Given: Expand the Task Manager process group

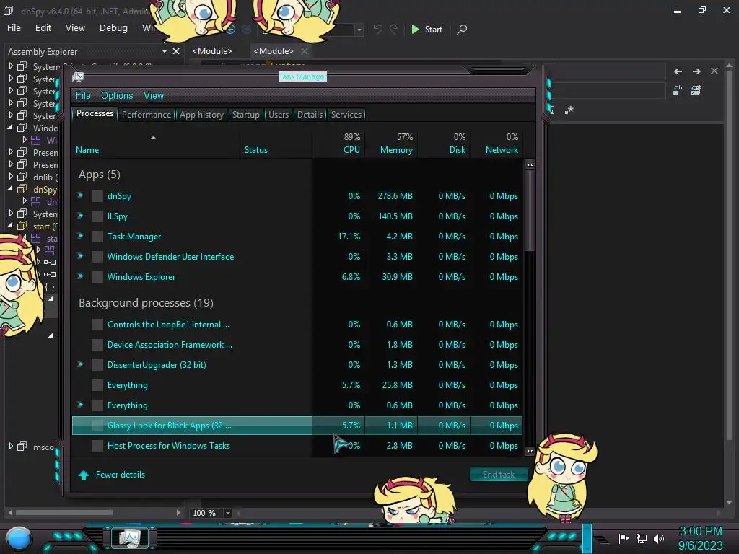Looking at the screenshot, I should (x=81, y=236).
